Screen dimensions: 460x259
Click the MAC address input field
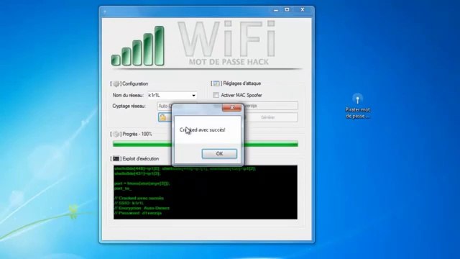click(270, 106)
